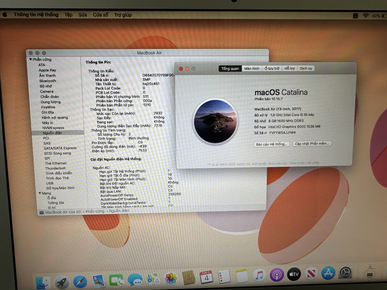The height and width of the screenshot is (290, 387).
Task: Select SATA/SATA Express in the sidebar
Action: pos(60,148)
